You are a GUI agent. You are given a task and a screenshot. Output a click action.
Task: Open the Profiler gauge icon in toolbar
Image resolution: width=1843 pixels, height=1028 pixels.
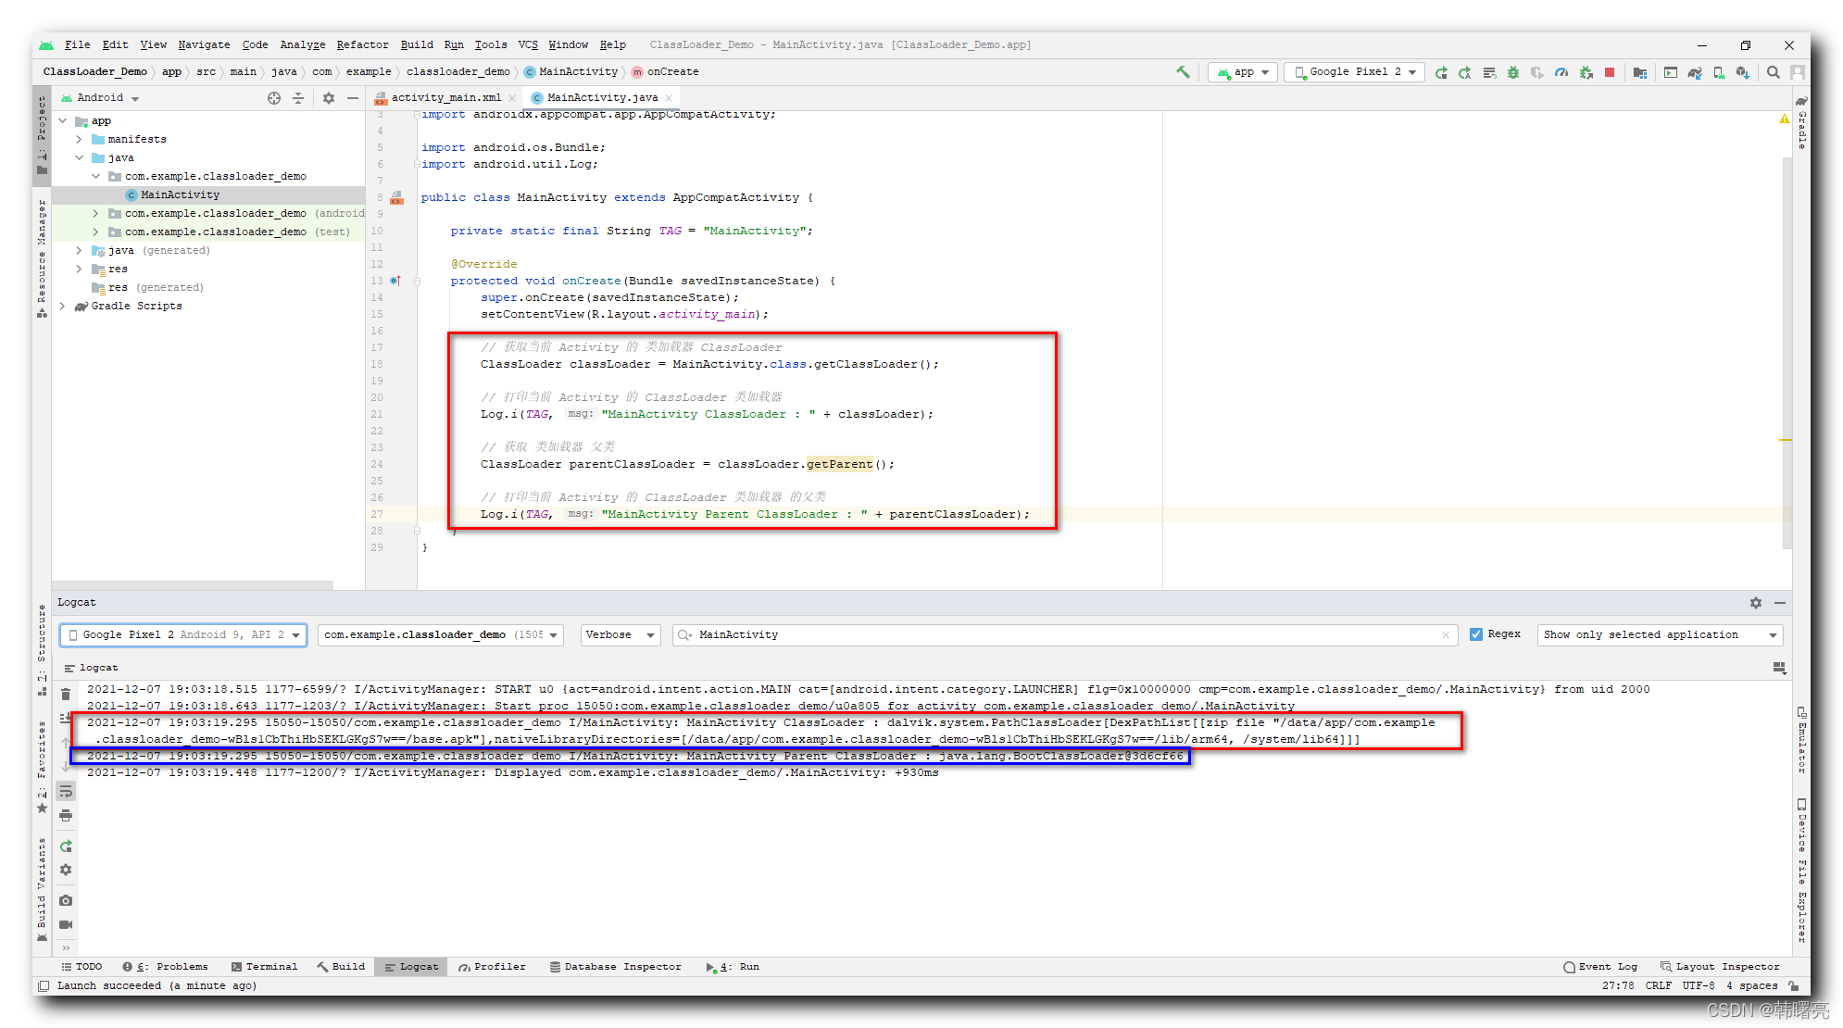pyautogui.click(x=1561, y=72)
